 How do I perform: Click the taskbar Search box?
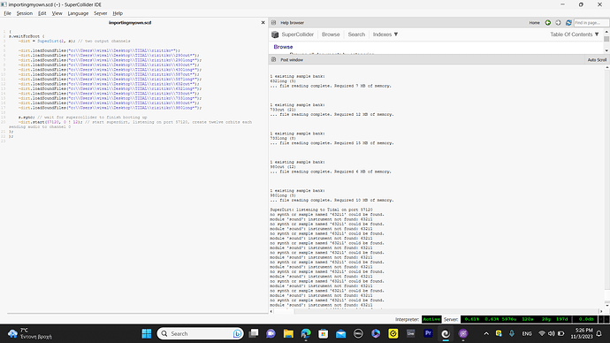(201, 333)
